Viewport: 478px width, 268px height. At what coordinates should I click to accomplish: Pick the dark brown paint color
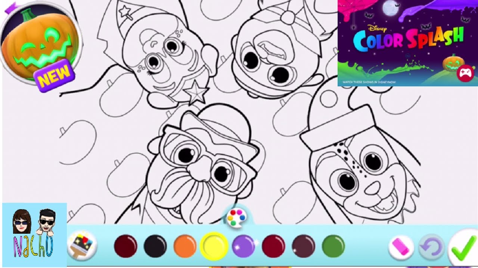[x=303, y=246]
